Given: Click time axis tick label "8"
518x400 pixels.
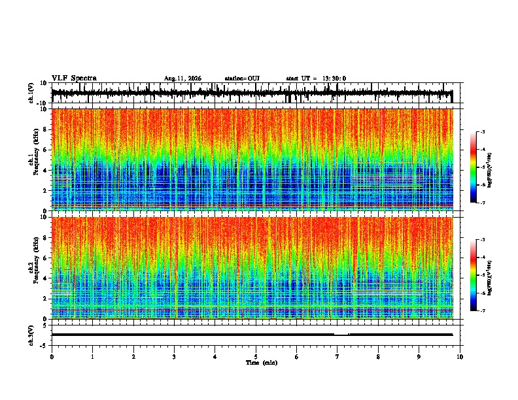Looking at the screenshot, I should (378, 357).
